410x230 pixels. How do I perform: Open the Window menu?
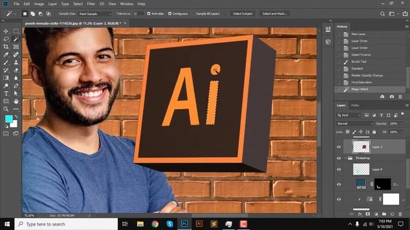click(x=127, y=4)
